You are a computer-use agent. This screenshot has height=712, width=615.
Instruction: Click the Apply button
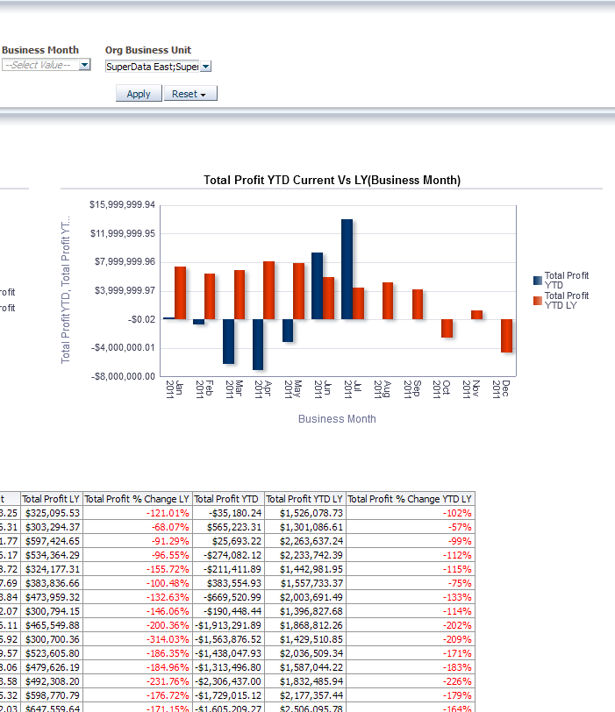[139, 94]
